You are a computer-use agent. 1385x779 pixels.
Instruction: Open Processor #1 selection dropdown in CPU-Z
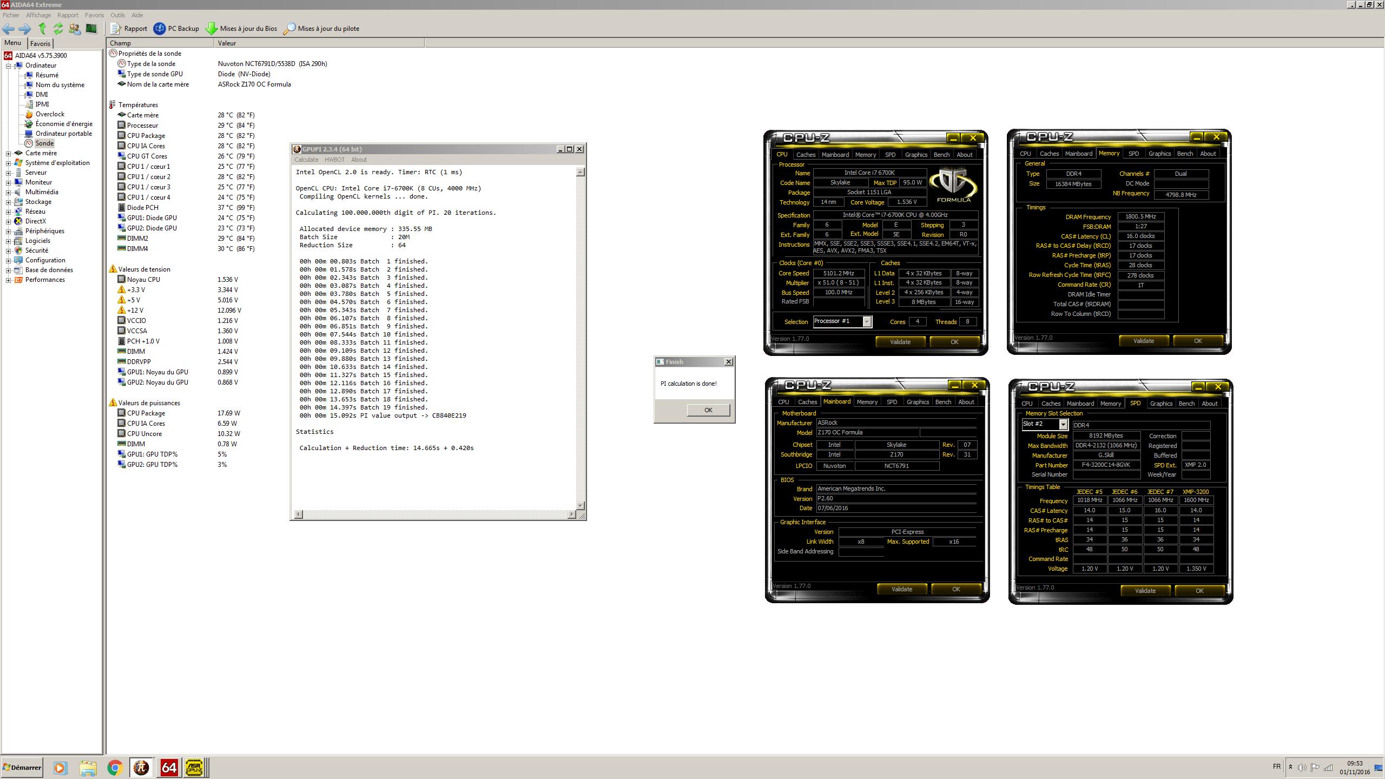click(867, 322)
